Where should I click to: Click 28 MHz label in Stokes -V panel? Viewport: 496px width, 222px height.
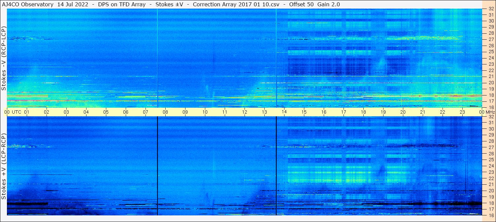point(491,33)
